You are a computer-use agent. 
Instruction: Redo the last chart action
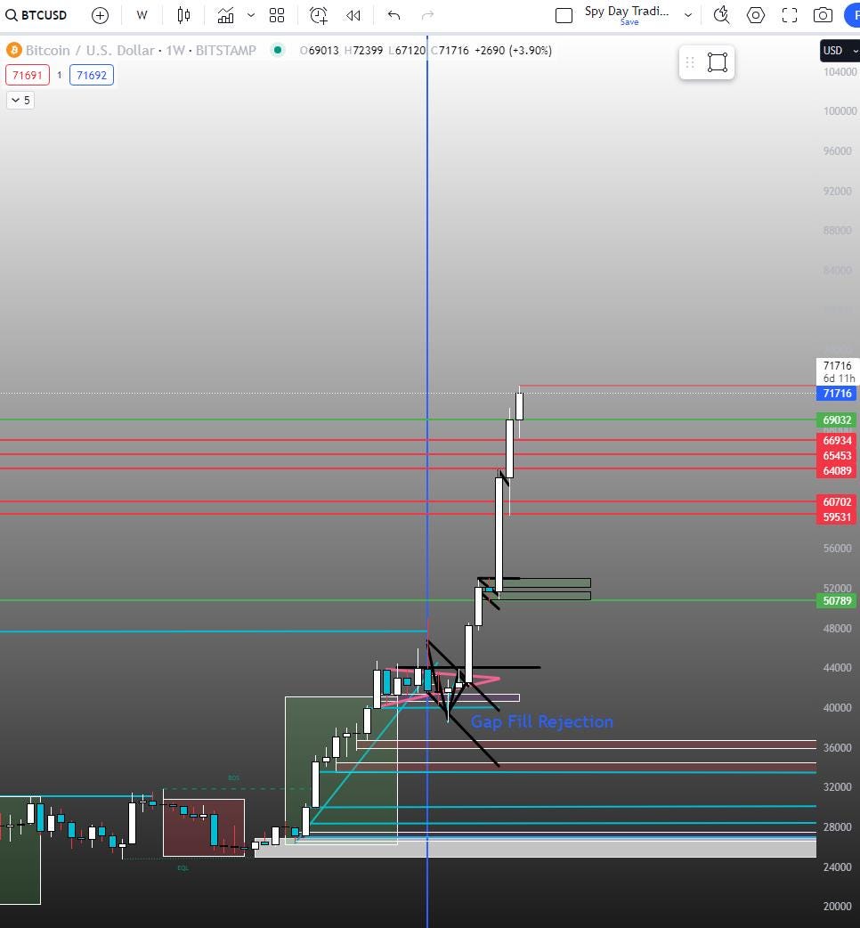pos(427,15)
